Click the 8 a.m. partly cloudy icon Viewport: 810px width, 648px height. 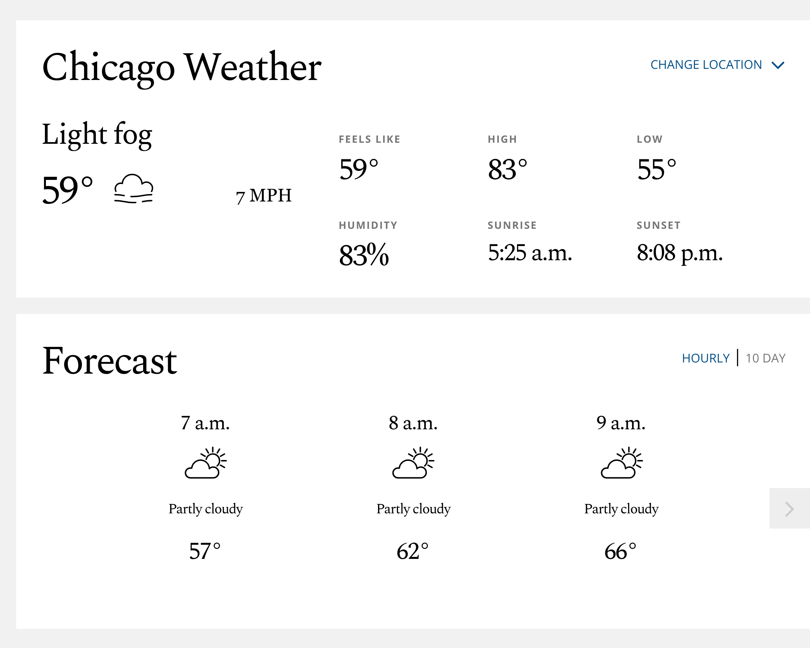413,462
